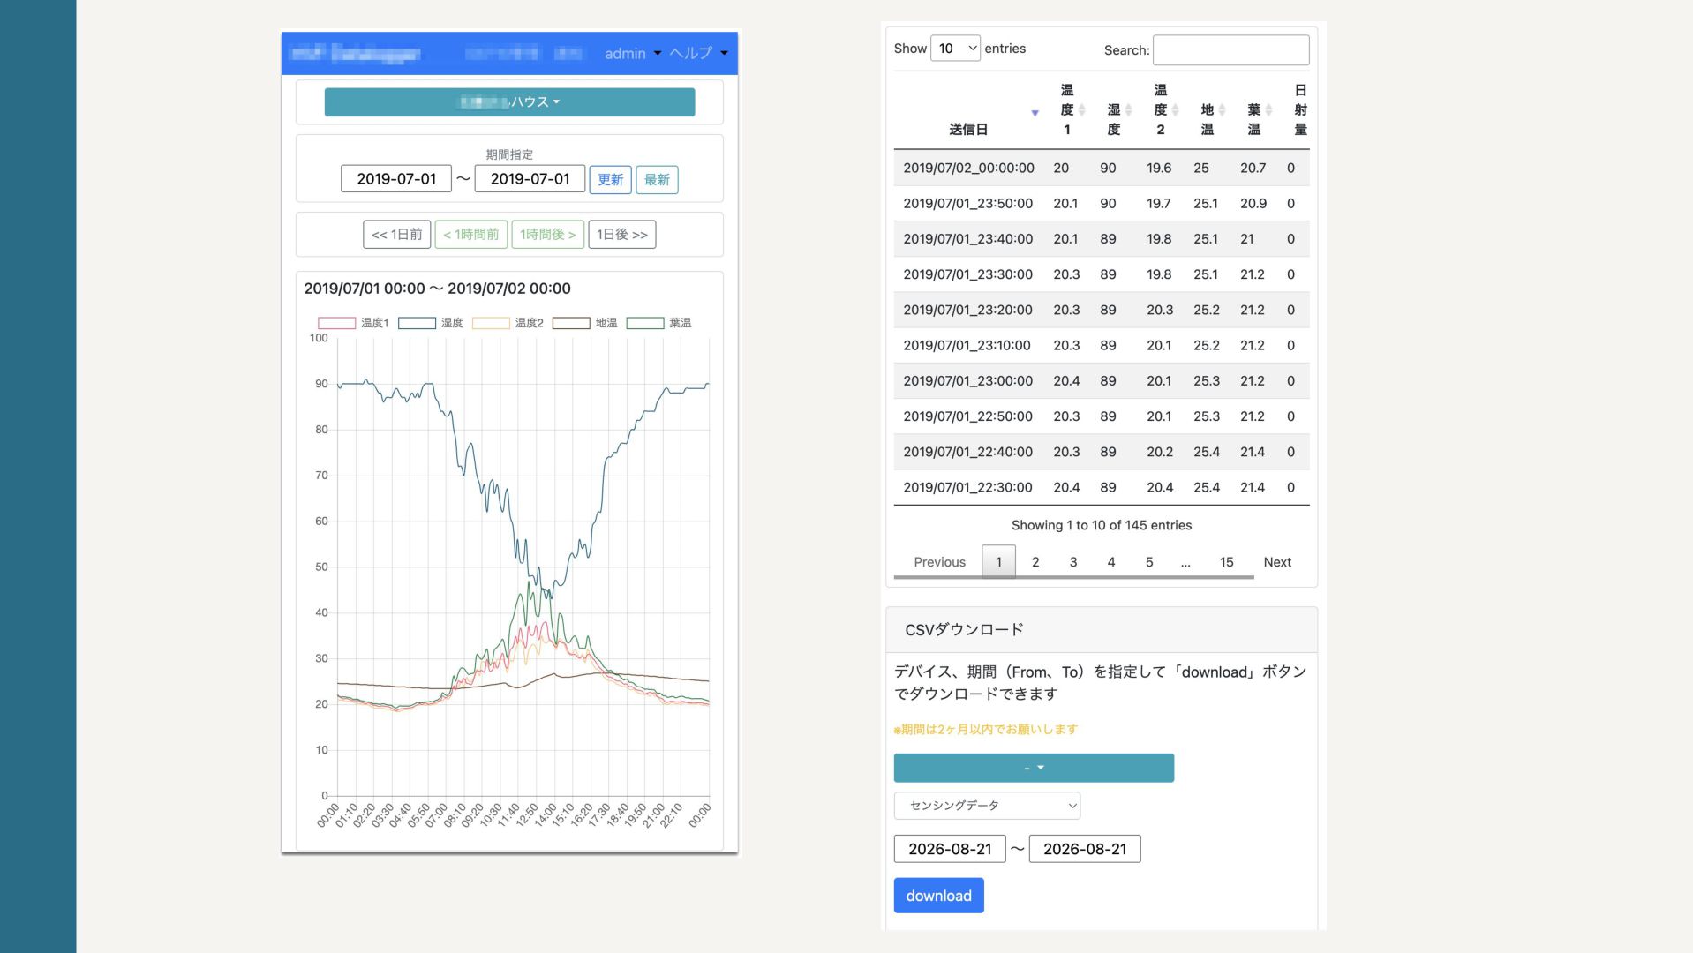Sort by 葉温 column sort arrows

point(1268,109)
